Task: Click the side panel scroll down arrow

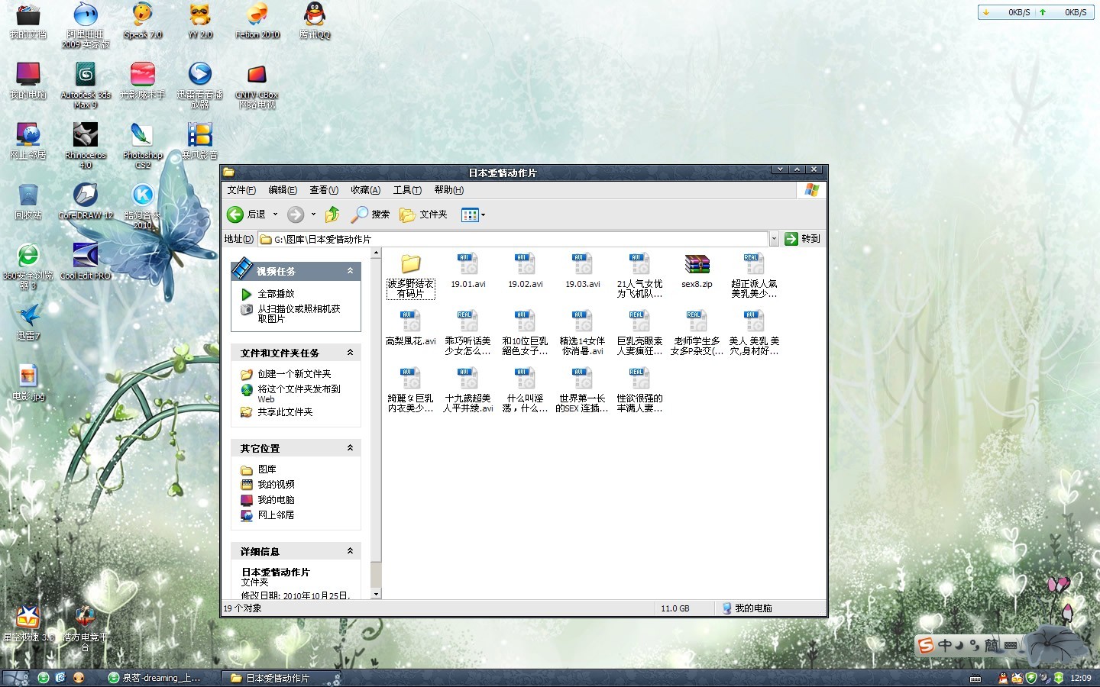Action: 376,594
